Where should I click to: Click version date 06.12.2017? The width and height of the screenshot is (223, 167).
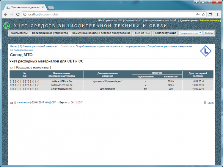77,102
